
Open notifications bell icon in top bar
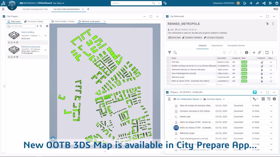(x=245, y=3)
